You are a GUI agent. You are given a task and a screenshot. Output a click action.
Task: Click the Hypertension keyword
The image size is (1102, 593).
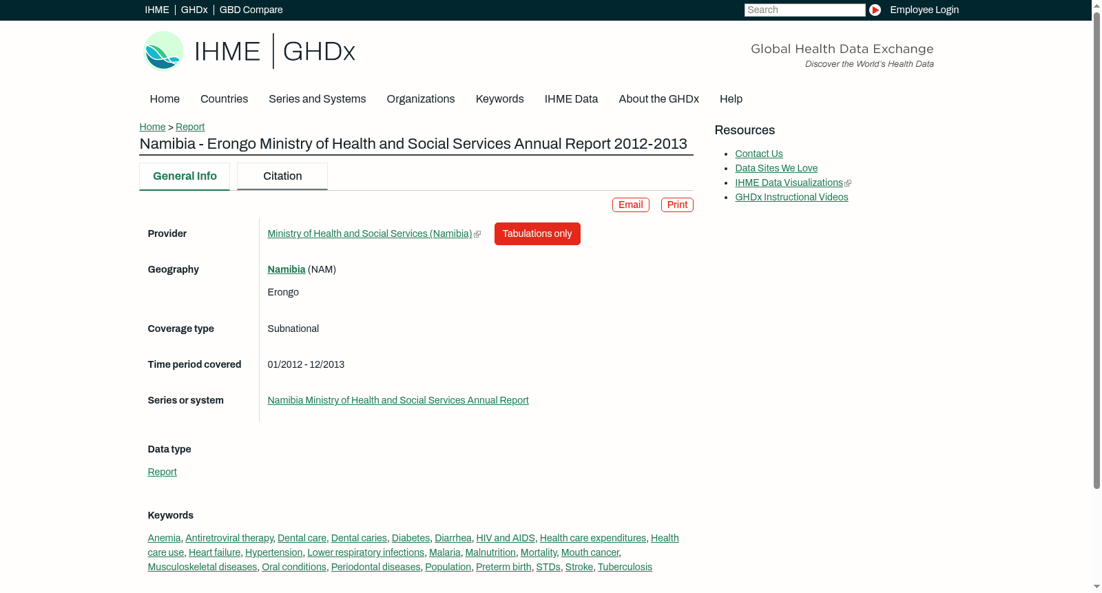coord(273,553)
